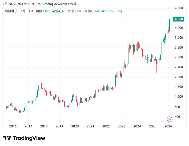Click the +495 (+12.81%) change value
189x146 pixels.
click(x=111, y=11)
